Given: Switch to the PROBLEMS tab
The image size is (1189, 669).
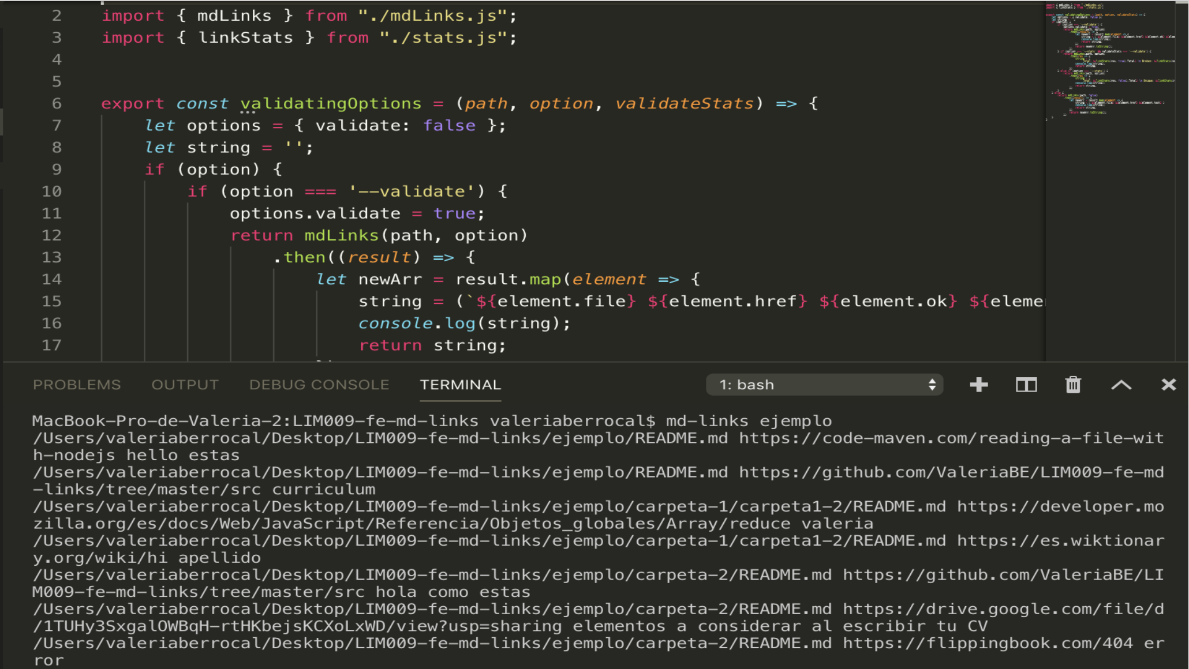Looking at the screenshot, I should point(77,385).
